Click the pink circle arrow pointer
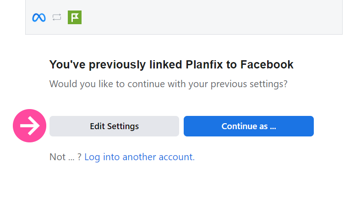This screenshot has height=209, width=361. (x=30, y=126)
